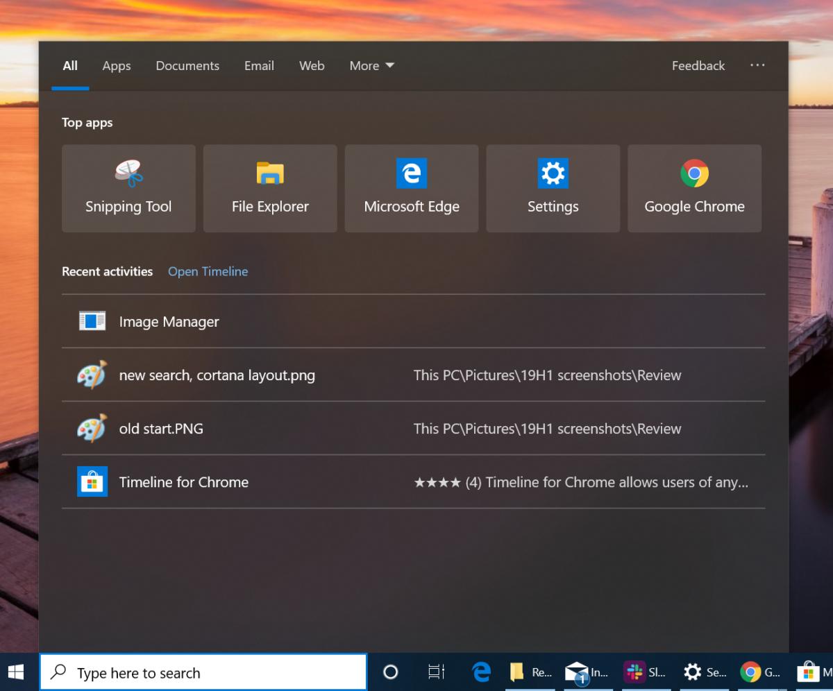The image size is (833, 691).
Task: Open Mail from the taskbar
Action: point(578,672)
